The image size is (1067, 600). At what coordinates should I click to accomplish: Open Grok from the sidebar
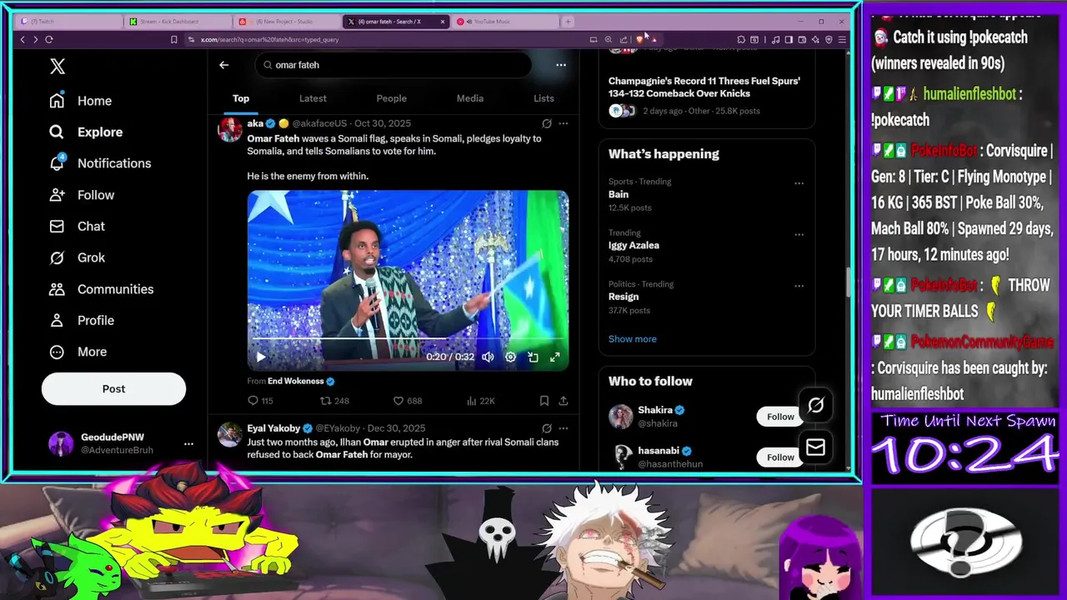(x=77, y=257)
